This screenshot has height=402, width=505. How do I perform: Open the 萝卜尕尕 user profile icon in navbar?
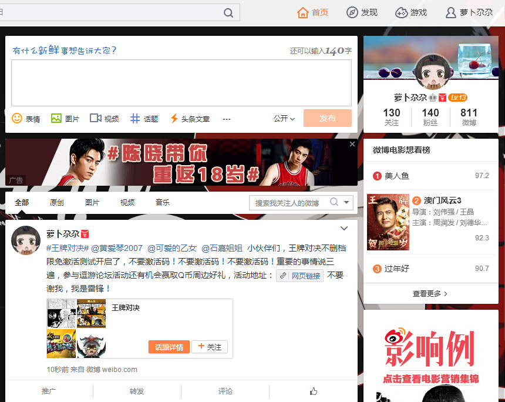point(450,12)
